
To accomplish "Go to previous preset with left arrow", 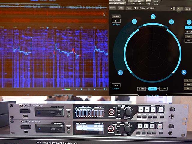I will click(135, 8).
